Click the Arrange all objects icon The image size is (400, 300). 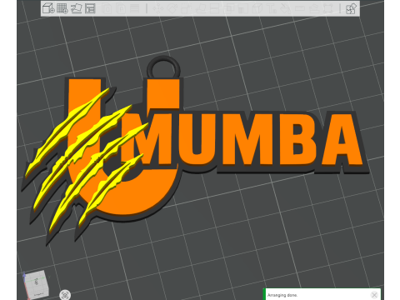(x=90, y=8)
